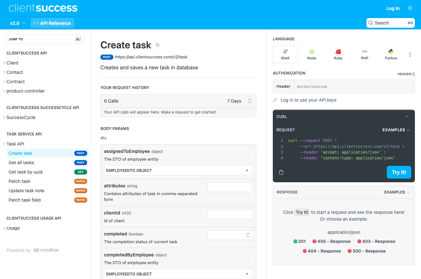Click the magnifier Search icon
421x279 pixels.
tap(371, 23)
